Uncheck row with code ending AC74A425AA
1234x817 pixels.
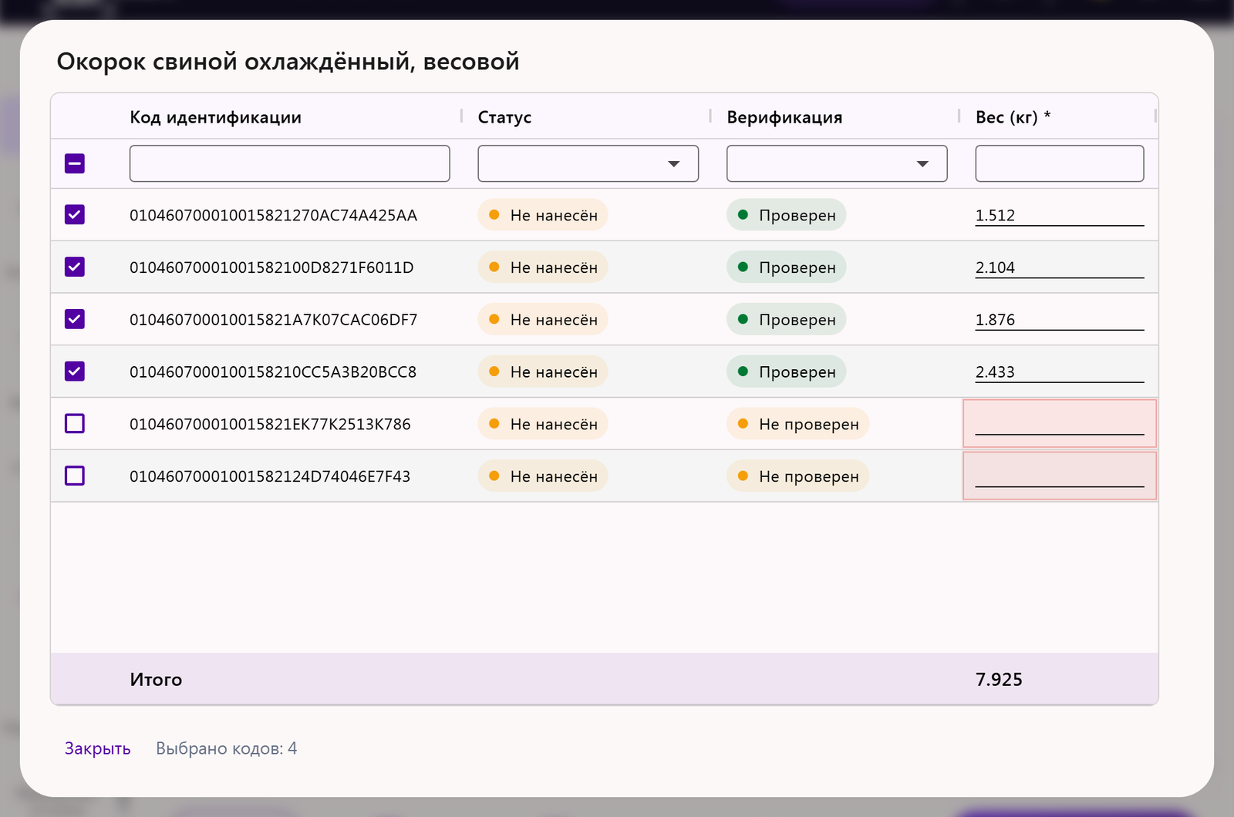pos(75,215)
